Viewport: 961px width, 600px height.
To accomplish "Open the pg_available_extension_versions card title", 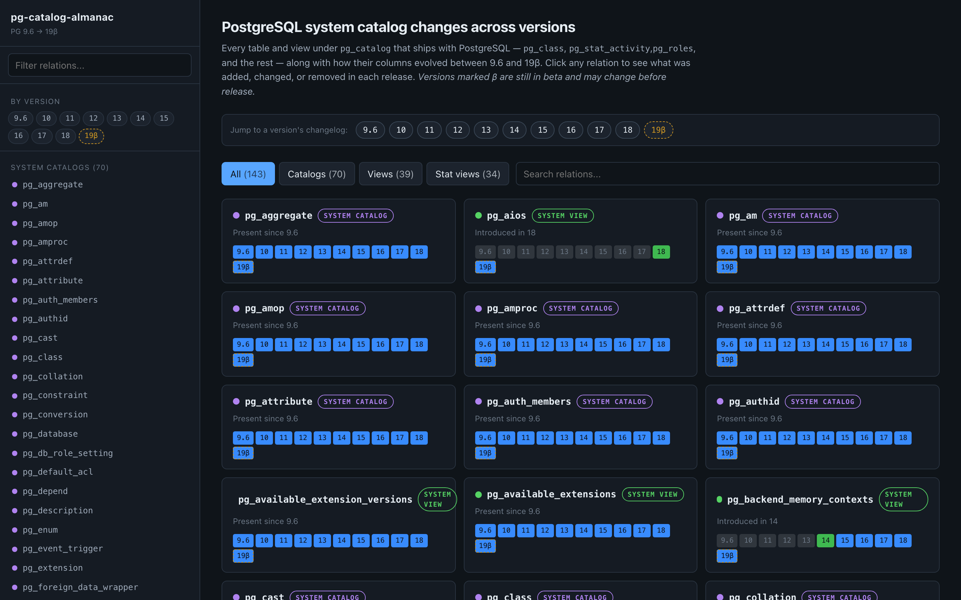I will click(x=325, y=499).
